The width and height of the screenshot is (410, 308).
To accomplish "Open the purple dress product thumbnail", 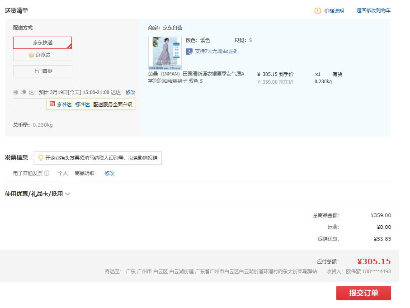I will pos(165,52).
